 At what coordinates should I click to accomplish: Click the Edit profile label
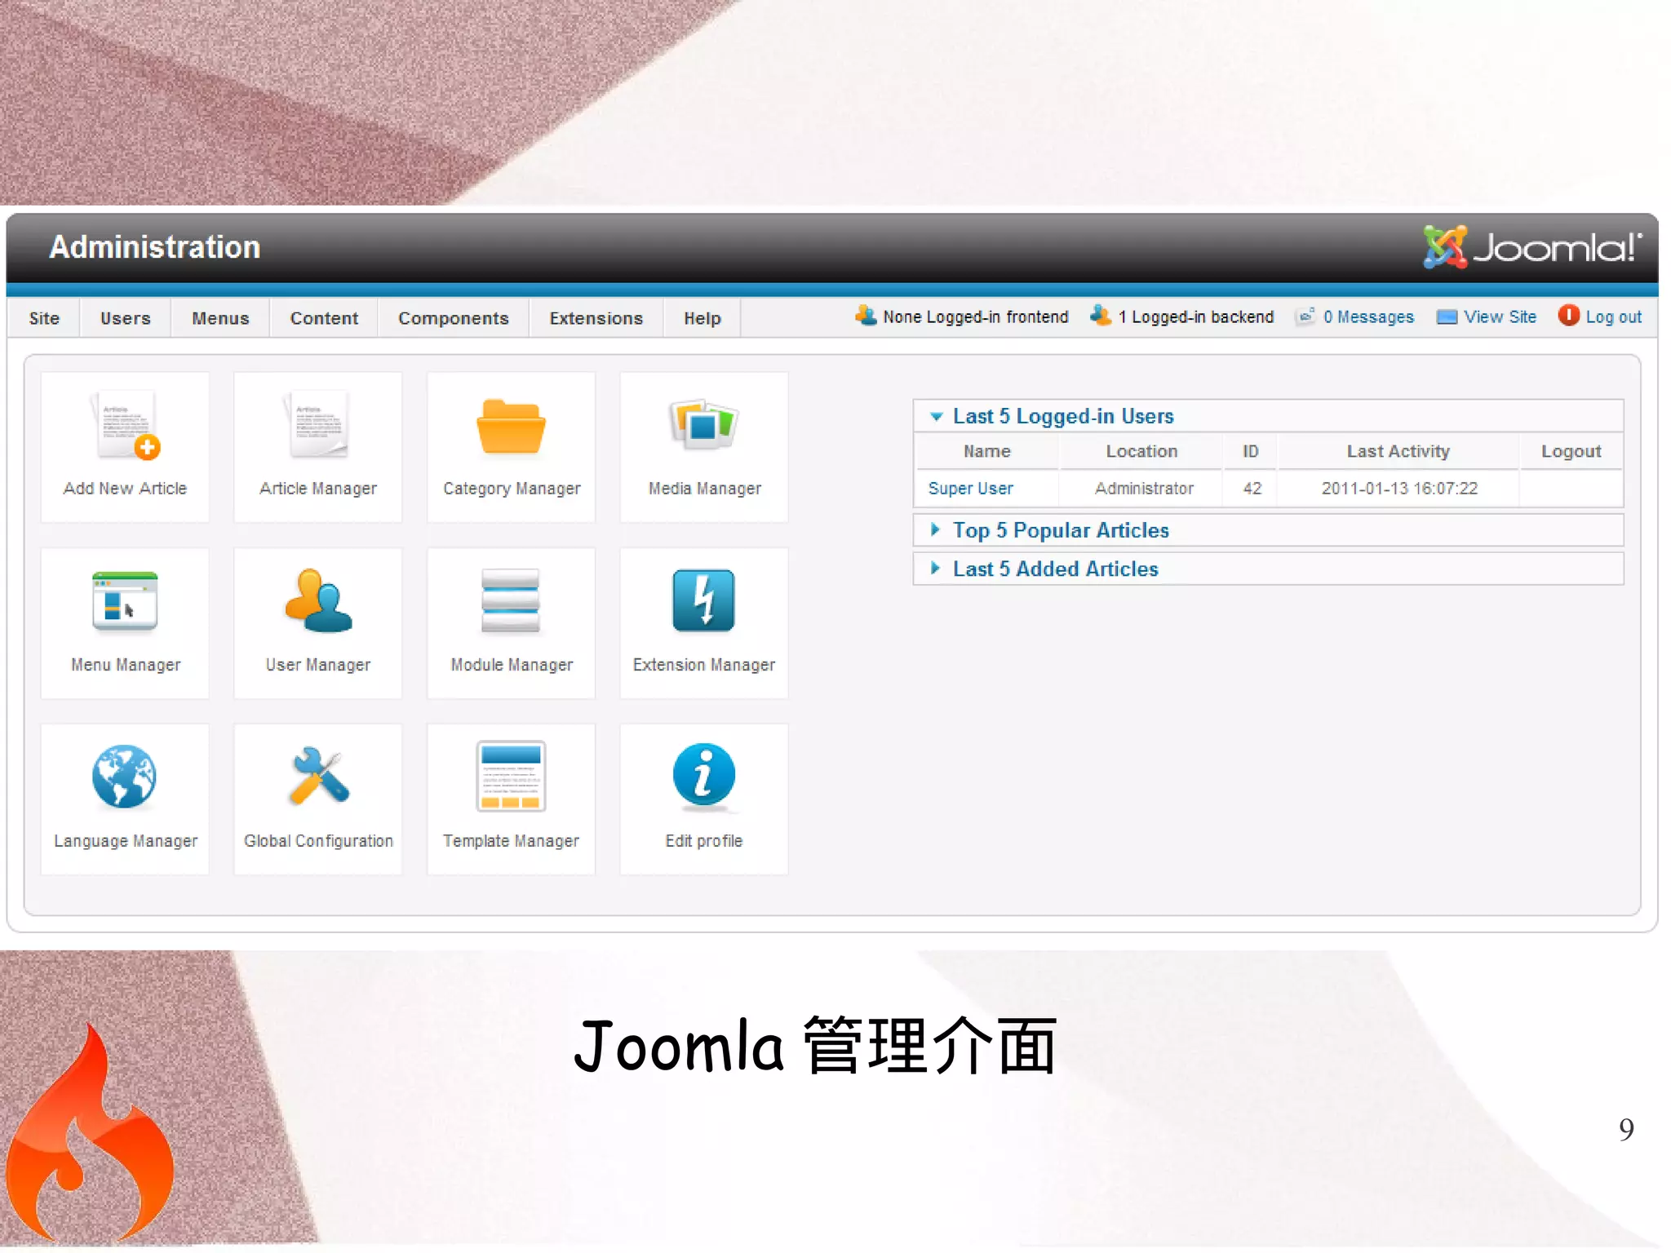click(703, 841)
